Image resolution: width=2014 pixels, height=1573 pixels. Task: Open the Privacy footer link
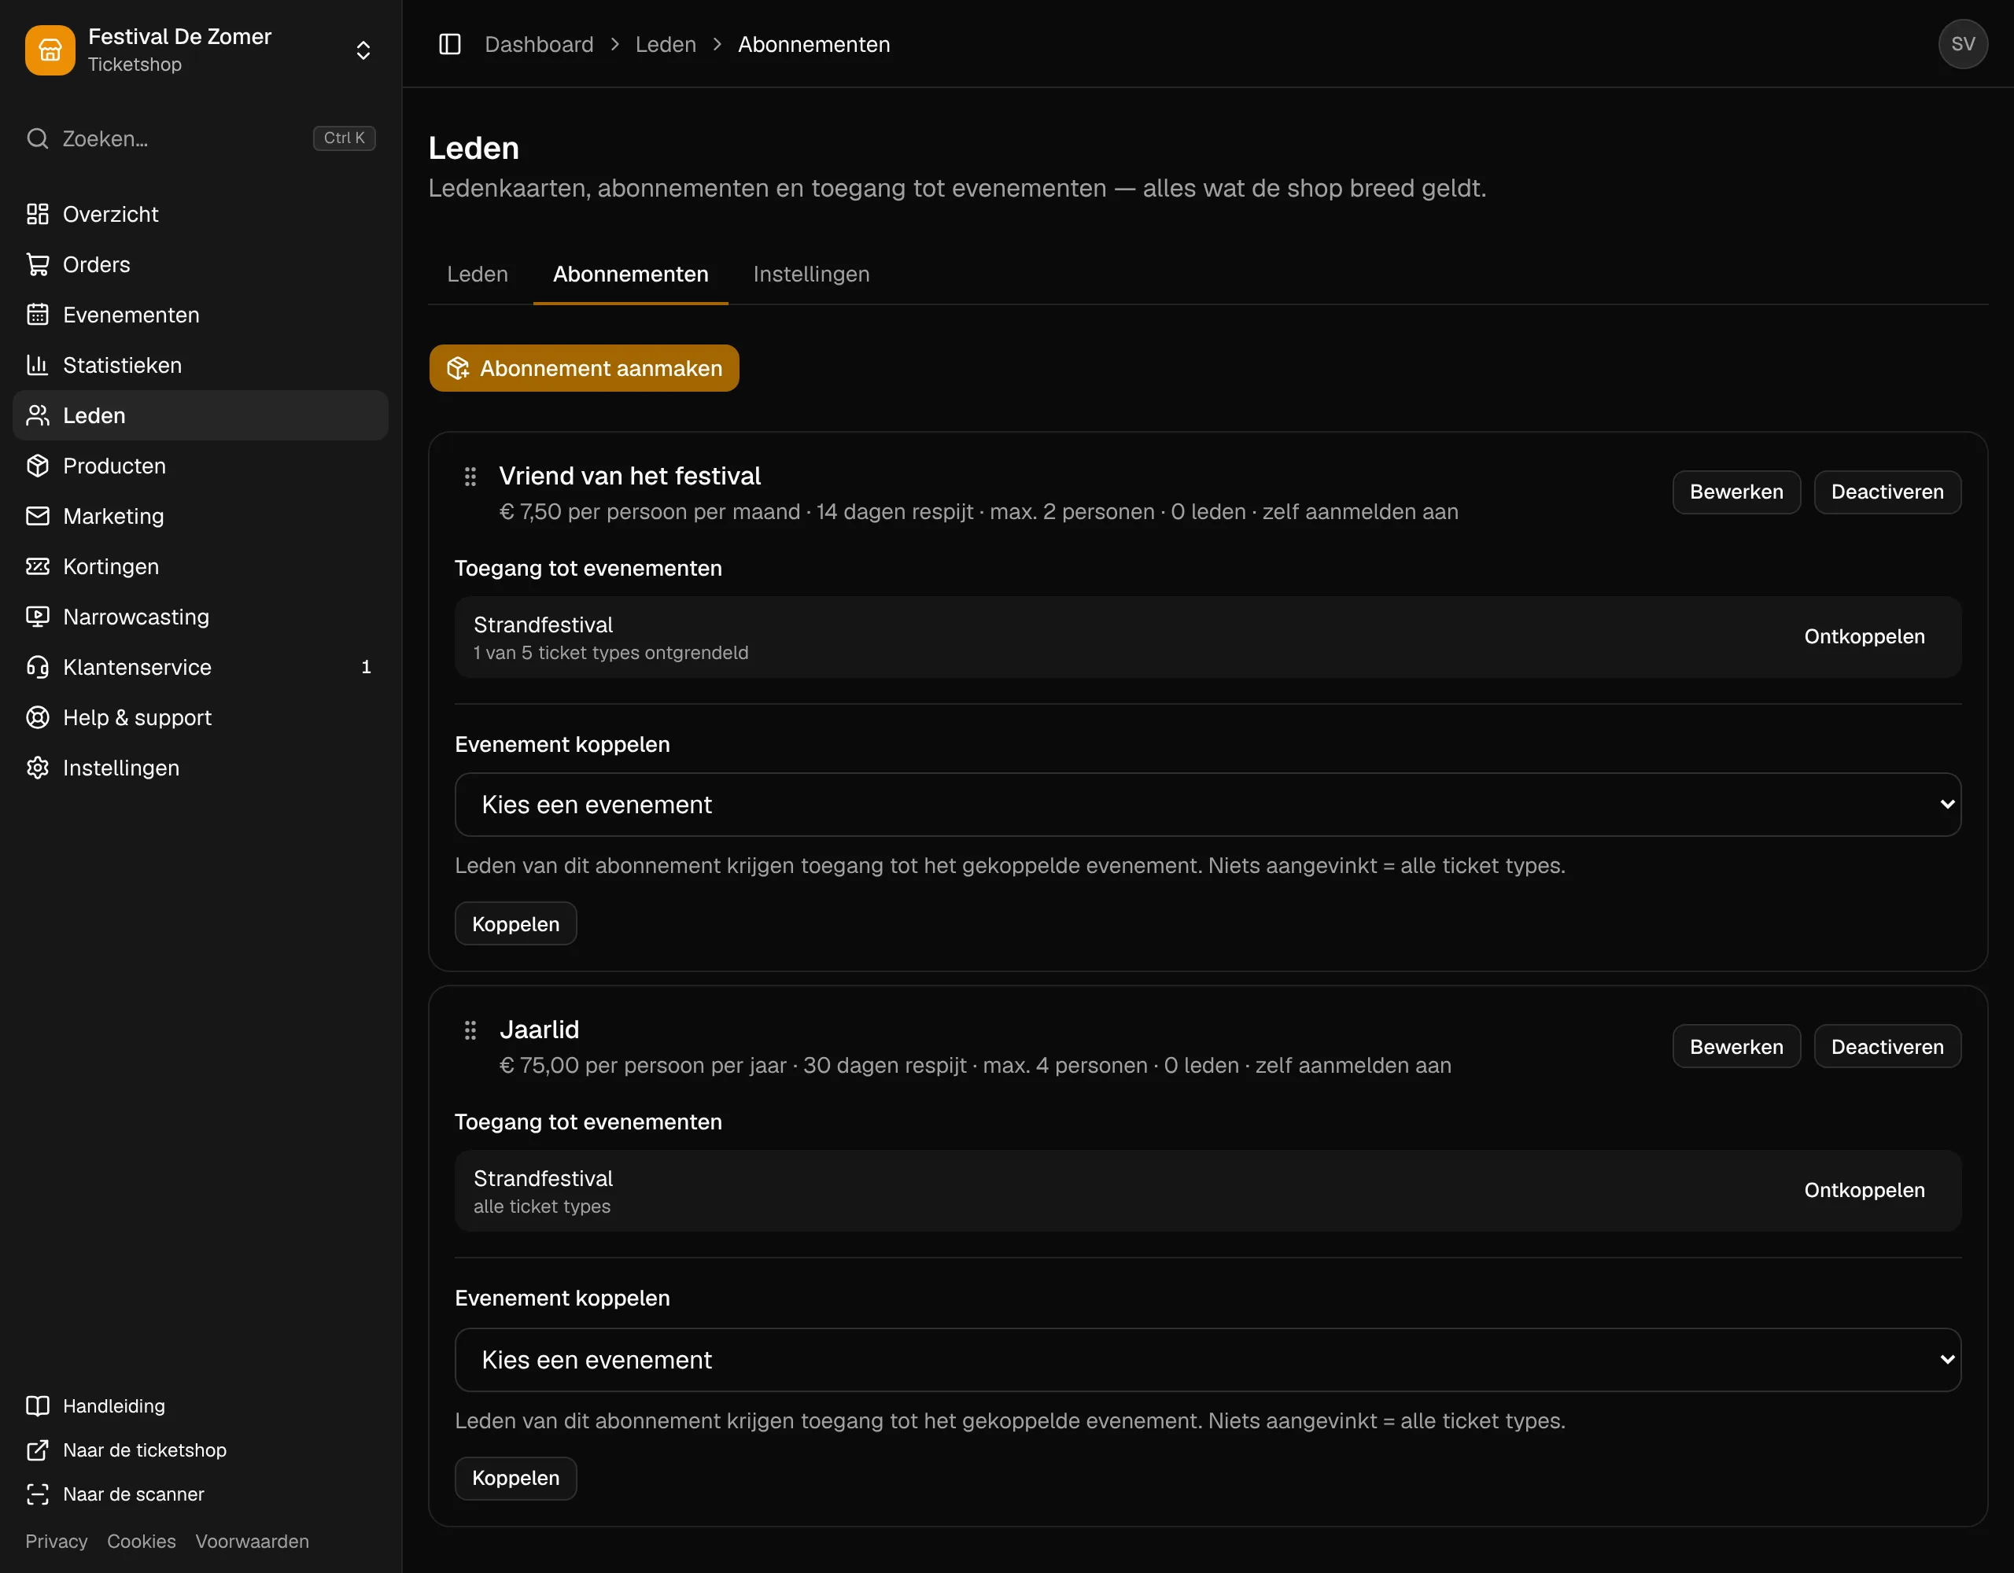point(57,1541)
